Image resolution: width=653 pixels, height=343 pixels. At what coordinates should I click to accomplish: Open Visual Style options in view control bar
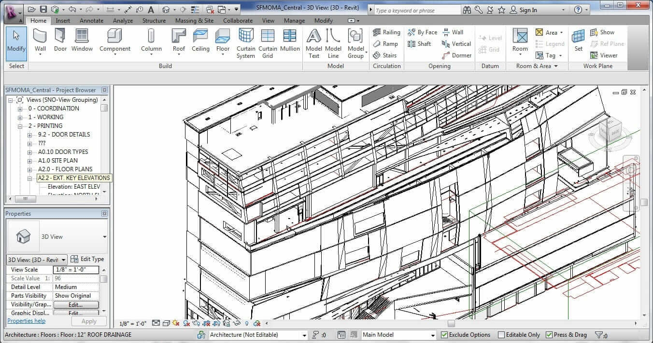click(x=166, y=323)
